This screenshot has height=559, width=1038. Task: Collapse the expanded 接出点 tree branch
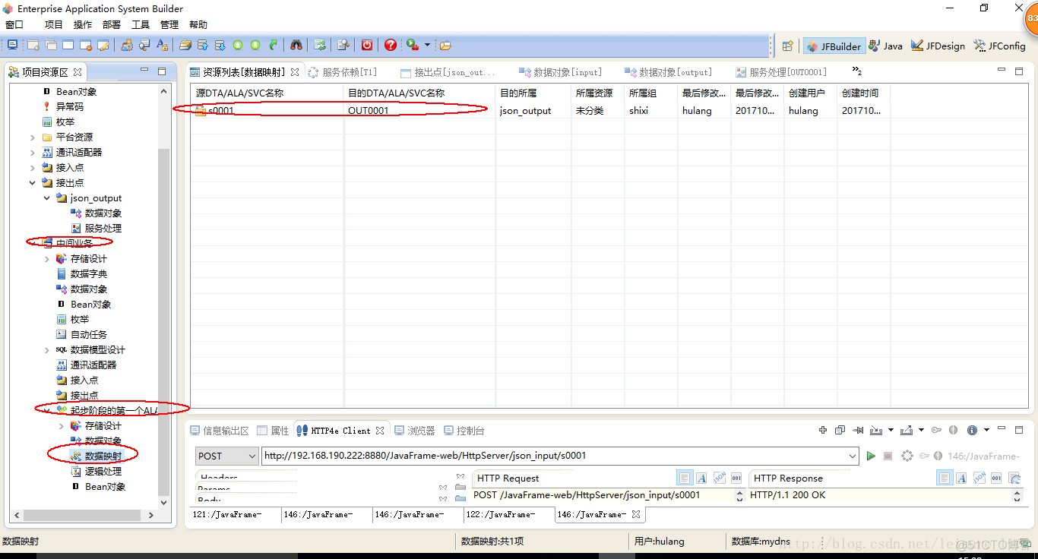click(x=33, y=182)
